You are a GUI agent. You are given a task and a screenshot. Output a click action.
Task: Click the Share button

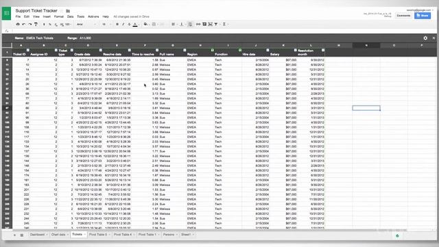(x=423, y=16)
